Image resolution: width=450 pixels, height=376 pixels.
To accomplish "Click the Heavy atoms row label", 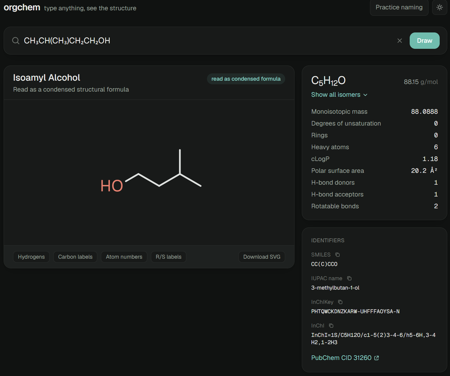I will (330, 147).
